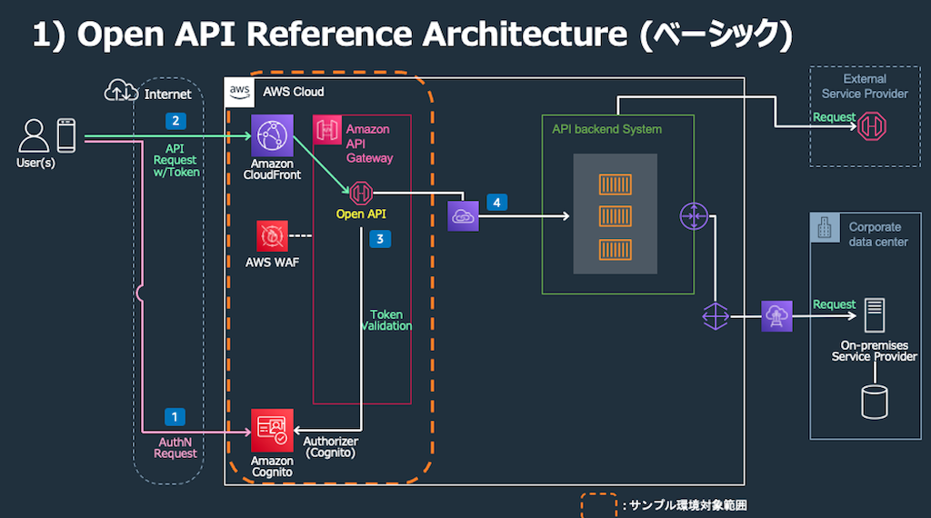The image size is (931, 518).
Task: Click the 'On-premises Service Provider' label
Action: tap(874, 351)
